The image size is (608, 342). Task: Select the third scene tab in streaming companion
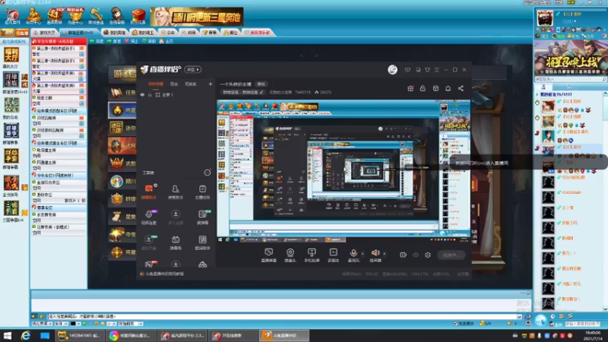point(191,84)
